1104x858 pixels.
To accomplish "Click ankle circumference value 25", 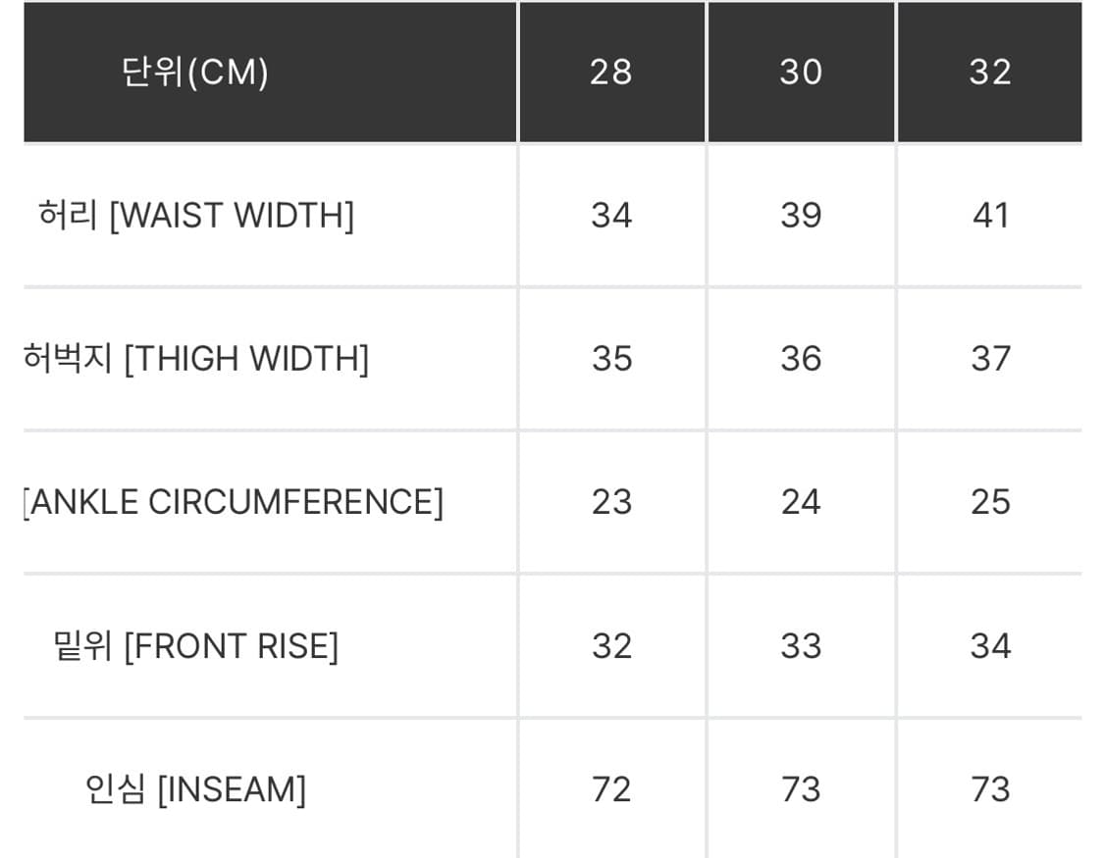I will tap(990, 502).
